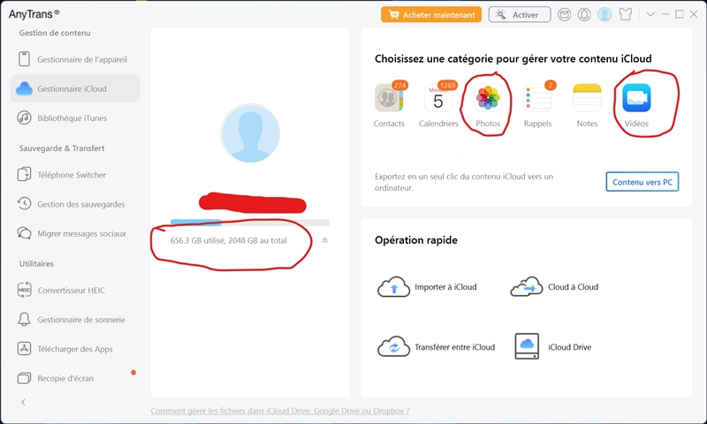Expand the title bar dropdown chevron
The image size is (707, 424).
click(x=650, y=14)
